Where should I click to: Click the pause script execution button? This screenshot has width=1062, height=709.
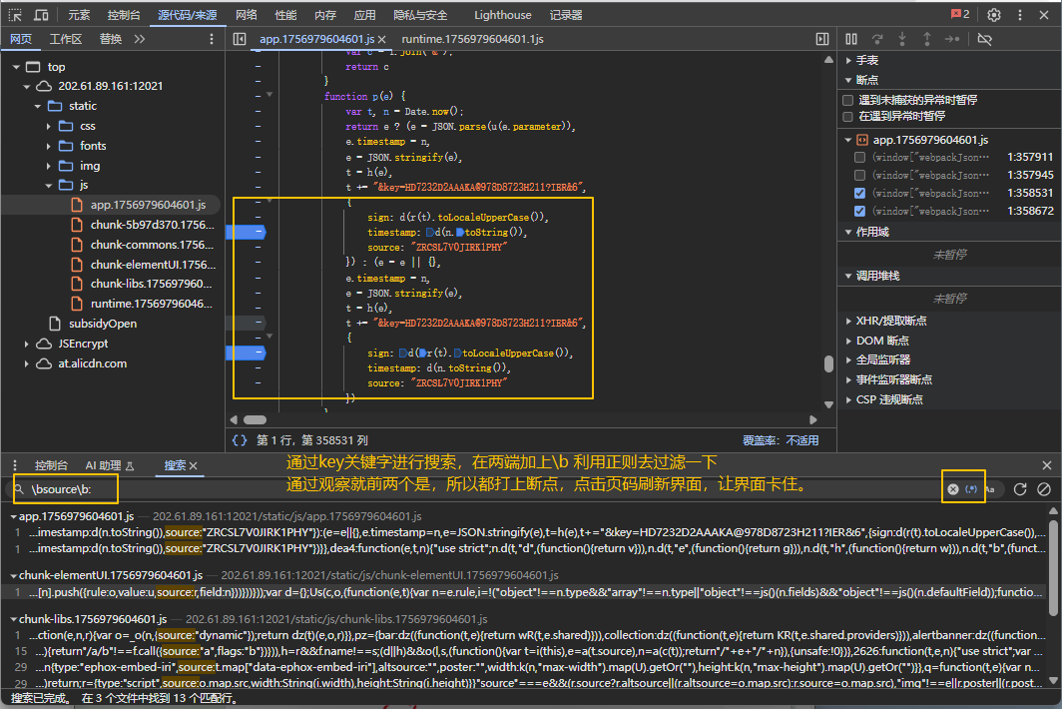point(851,39)
